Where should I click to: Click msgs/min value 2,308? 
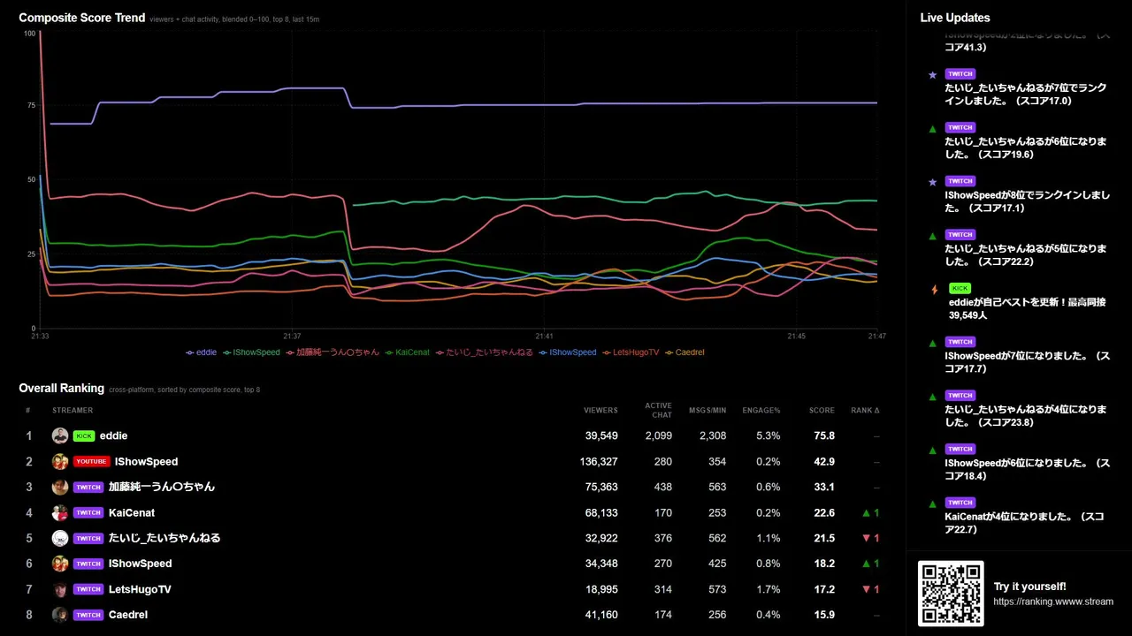pyautogui.click(x=713, y=435)
